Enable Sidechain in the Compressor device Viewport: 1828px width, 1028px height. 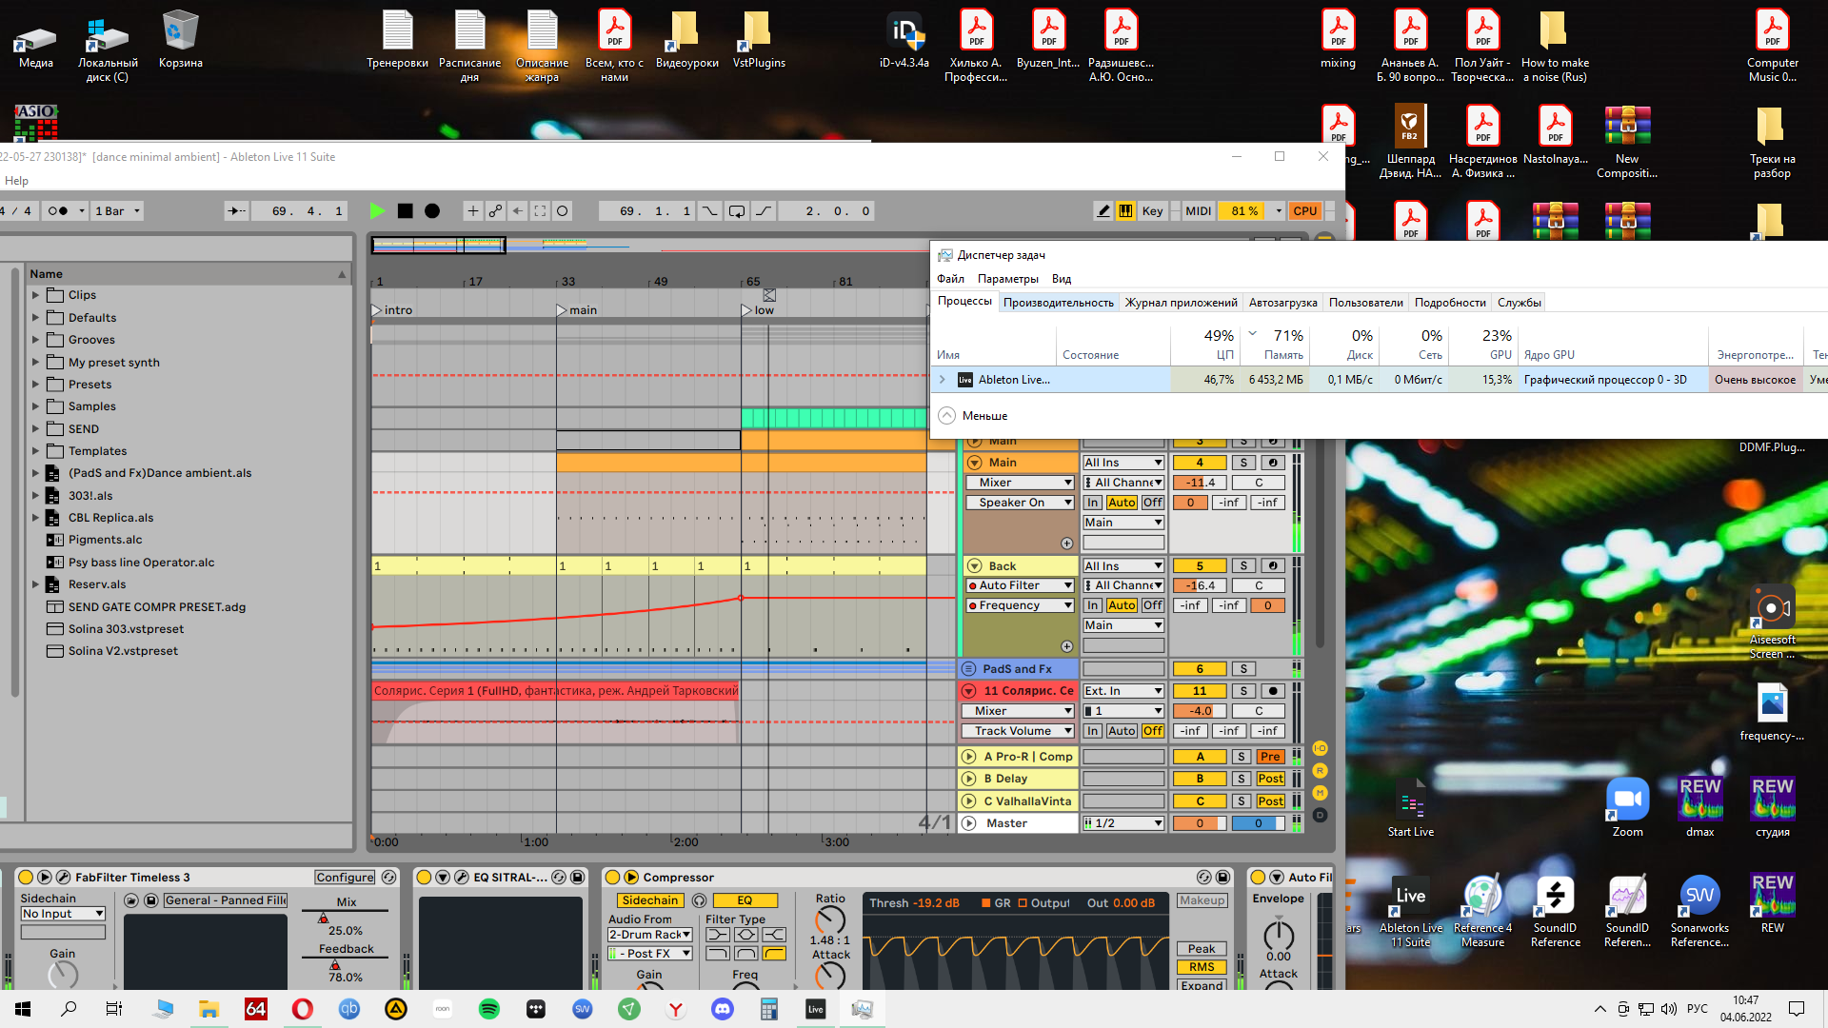coord(649,900)
